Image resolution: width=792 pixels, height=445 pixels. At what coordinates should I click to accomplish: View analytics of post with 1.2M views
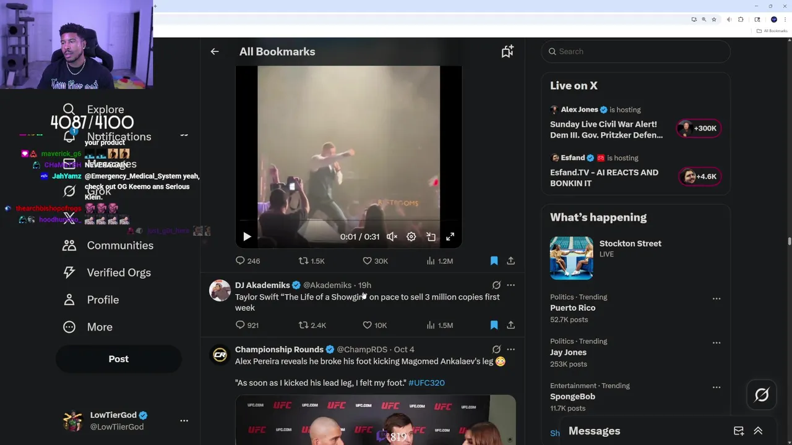(x=439, y=261)
